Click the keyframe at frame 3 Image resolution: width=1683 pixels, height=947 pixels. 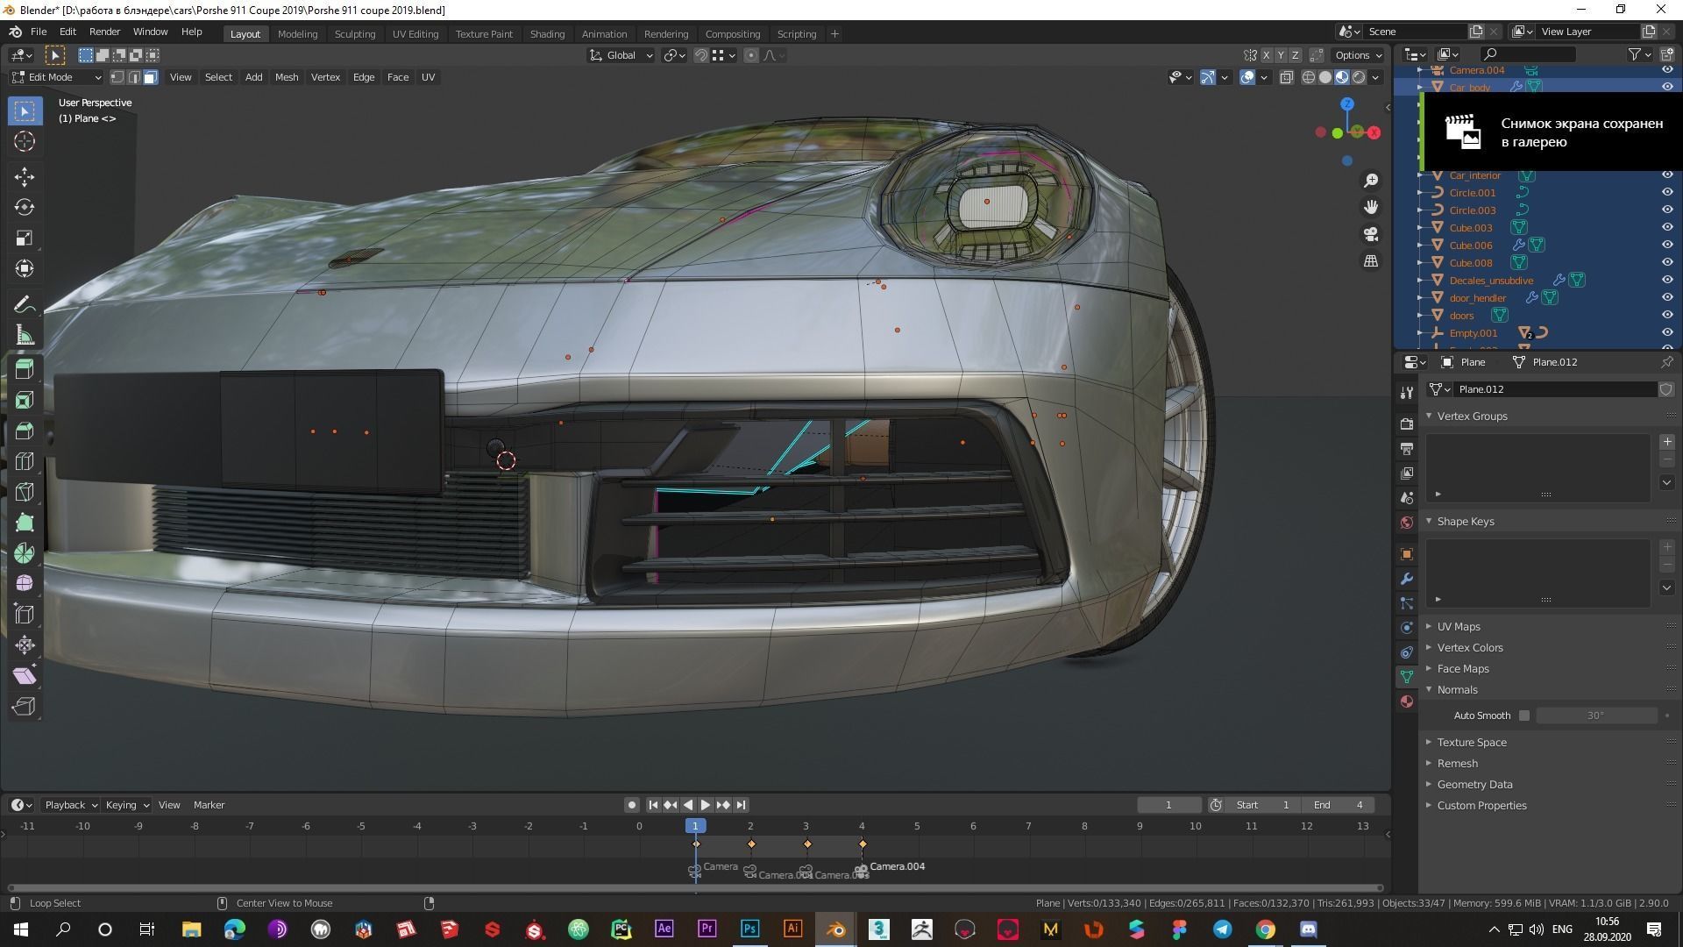coord(807,844)
